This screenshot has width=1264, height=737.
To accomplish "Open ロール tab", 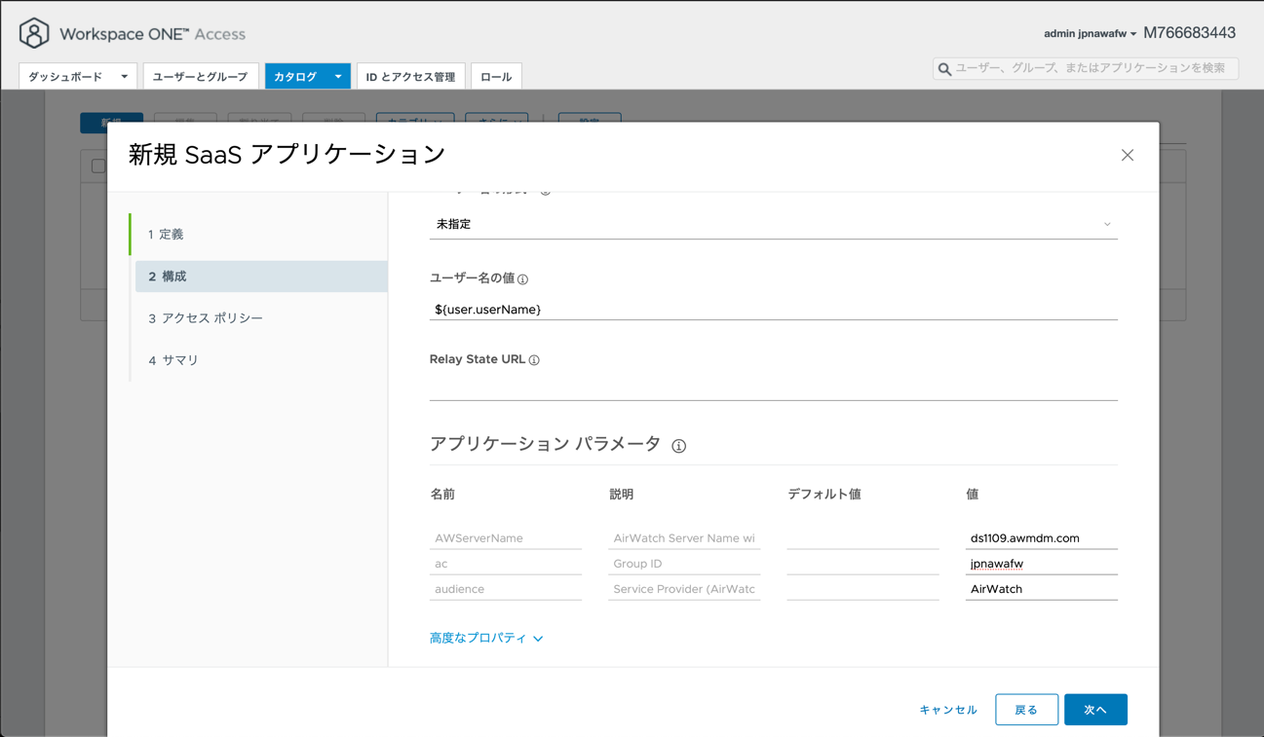I will click(496, 77).
